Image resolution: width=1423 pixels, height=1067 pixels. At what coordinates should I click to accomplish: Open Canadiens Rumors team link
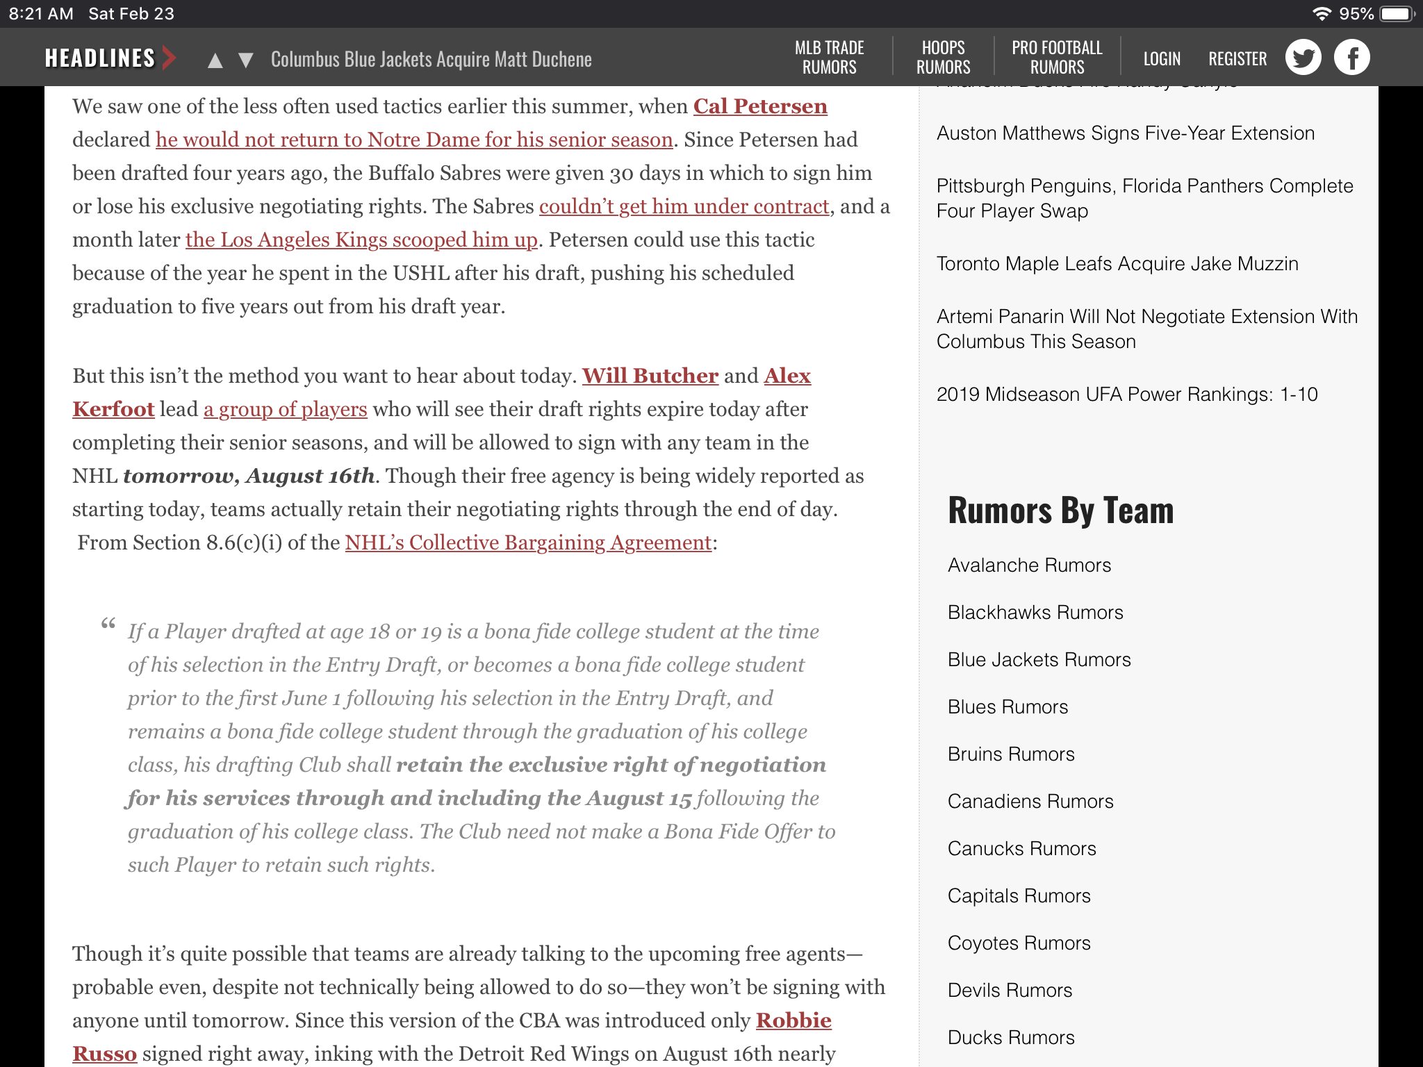[x=1030, y=802]
